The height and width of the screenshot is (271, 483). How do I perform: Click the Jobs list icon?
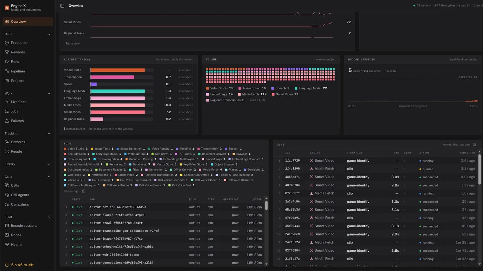(7, 111)
